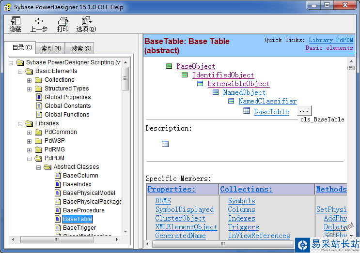Open the InViewReferences collection link
This screenshot has width=360, height=253.
click(259, 236)
